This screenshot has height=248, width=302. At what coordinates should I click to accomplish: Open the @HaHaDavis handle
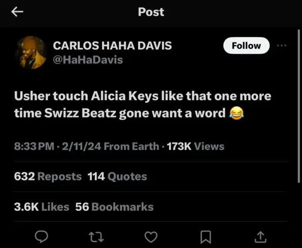point(88,59)
